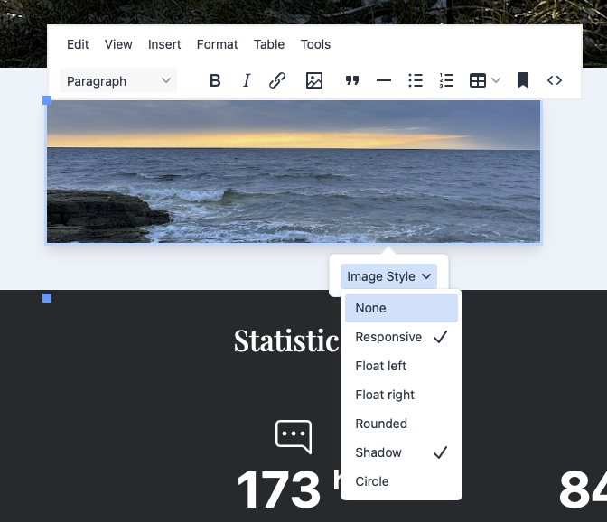Open the Insert menu
Image resolution: width=607 pixels, height=522 pixels.
click(164, 44)
